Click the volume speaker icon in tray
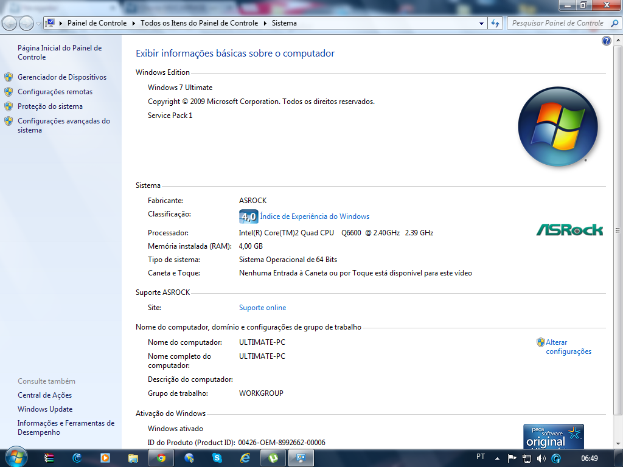 (541, 458)
